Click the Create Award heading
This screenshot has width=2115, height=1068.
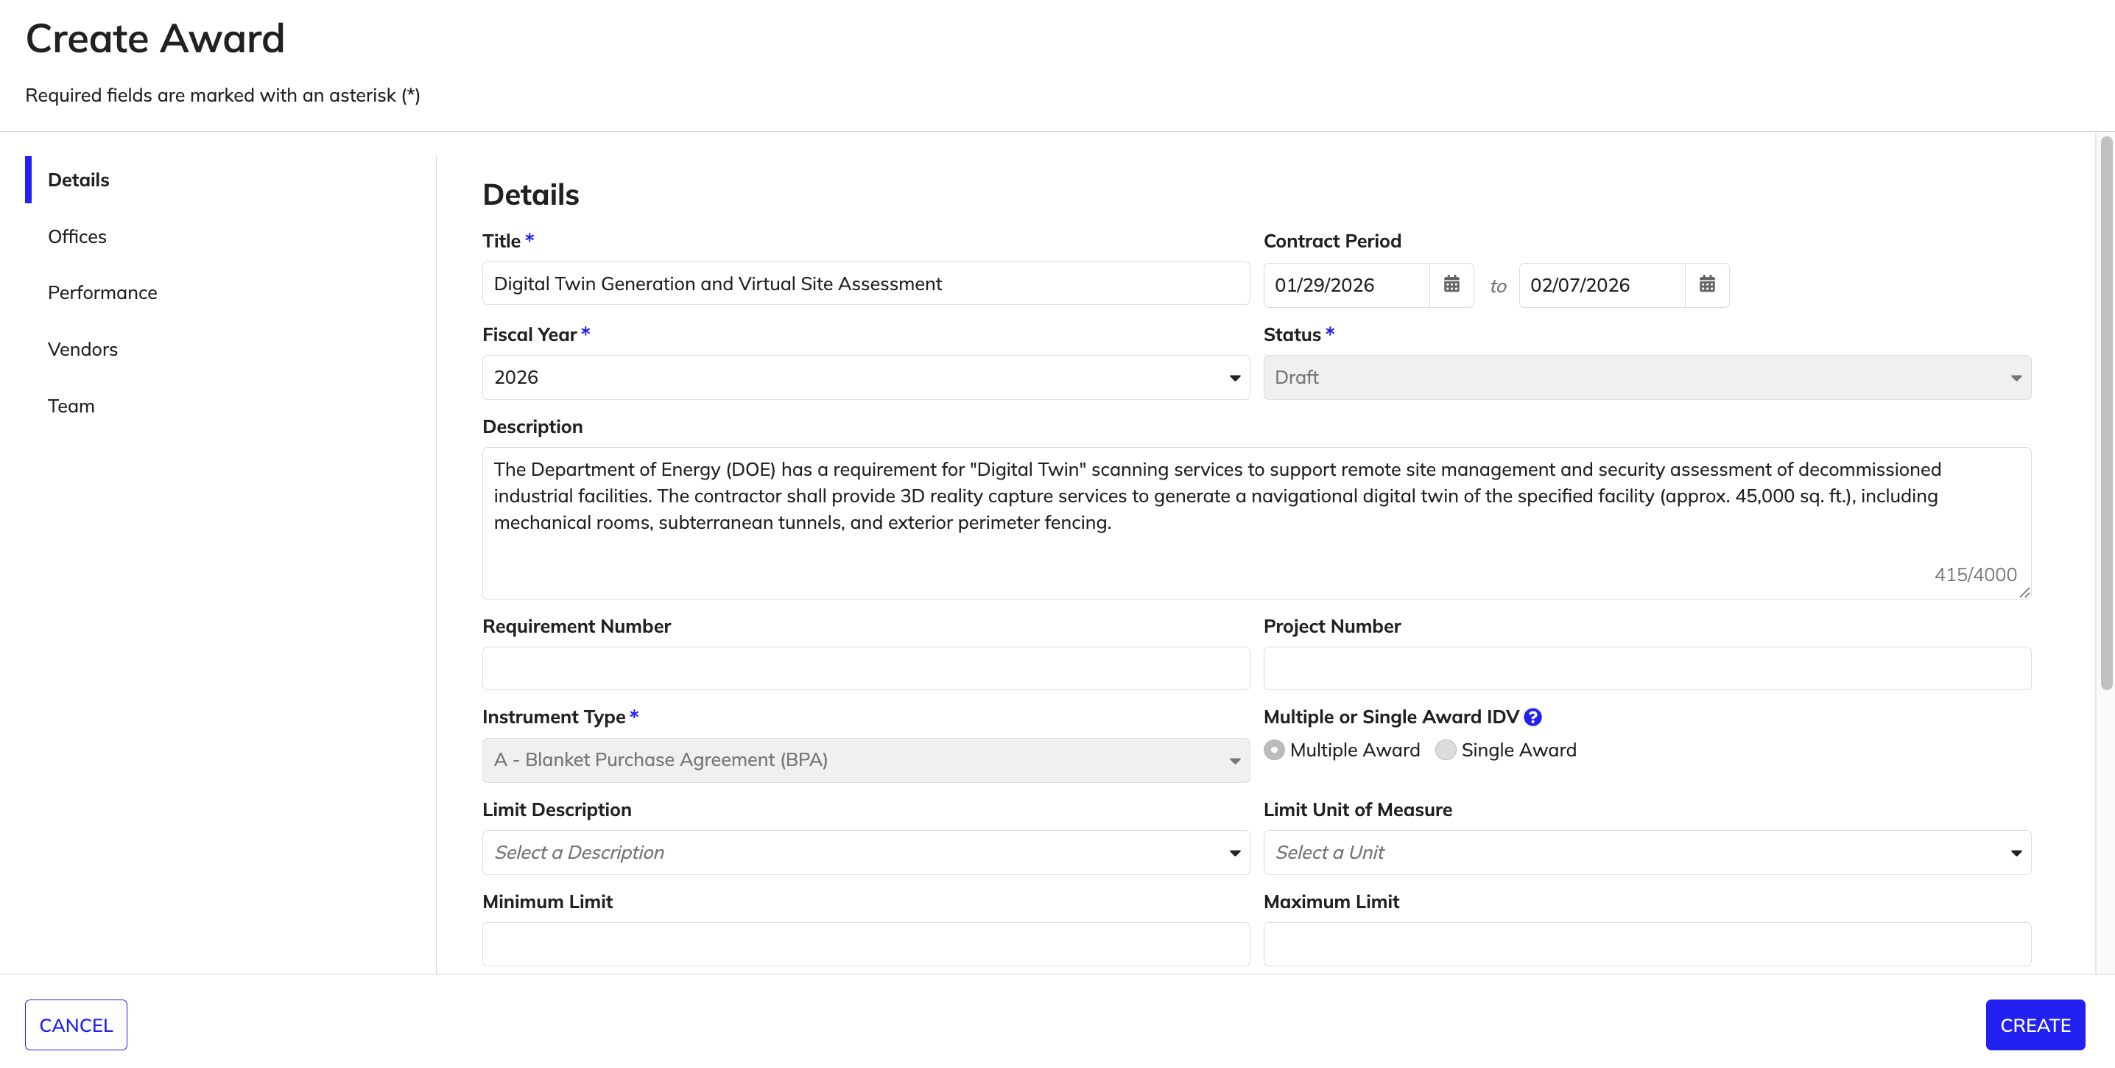point(155,38)
